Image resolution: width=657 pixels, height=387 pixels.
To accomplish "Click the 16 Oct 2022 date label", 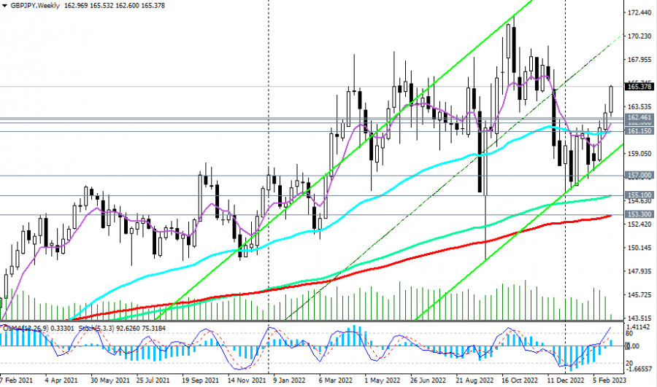I will [520, 380].
